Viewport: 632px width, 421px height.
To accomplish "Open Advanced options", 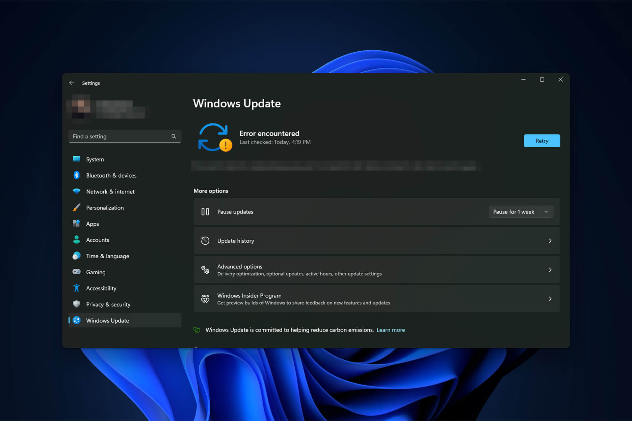I will click(x=377, y=270).
